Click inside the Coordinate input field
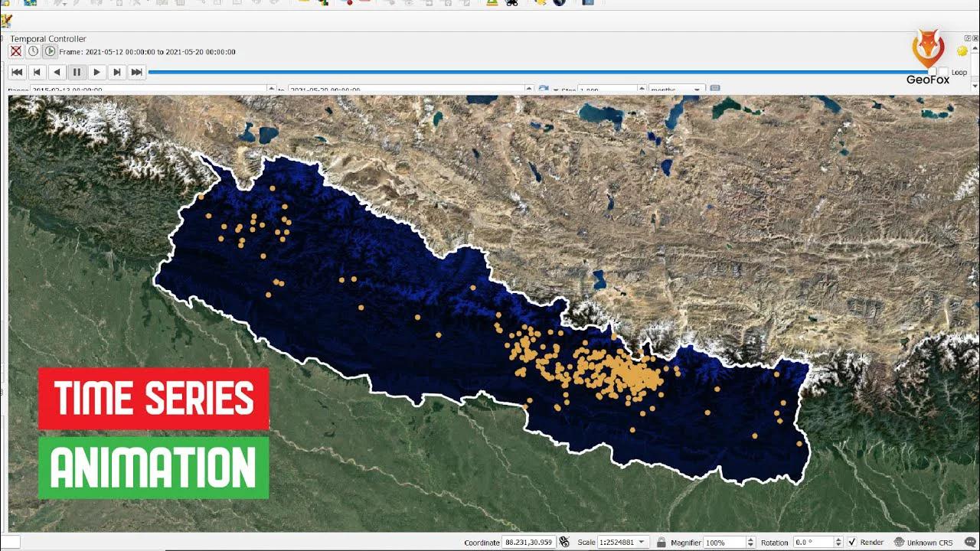The height and width of the screenshot is (551, 980). pyautogui.click(x=528, y=542)
